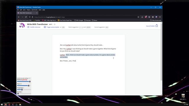Click the highlighted CoPilot pirates suggestion text
The height and width of the screenshot is (106, 189).
tap(88, 56)
